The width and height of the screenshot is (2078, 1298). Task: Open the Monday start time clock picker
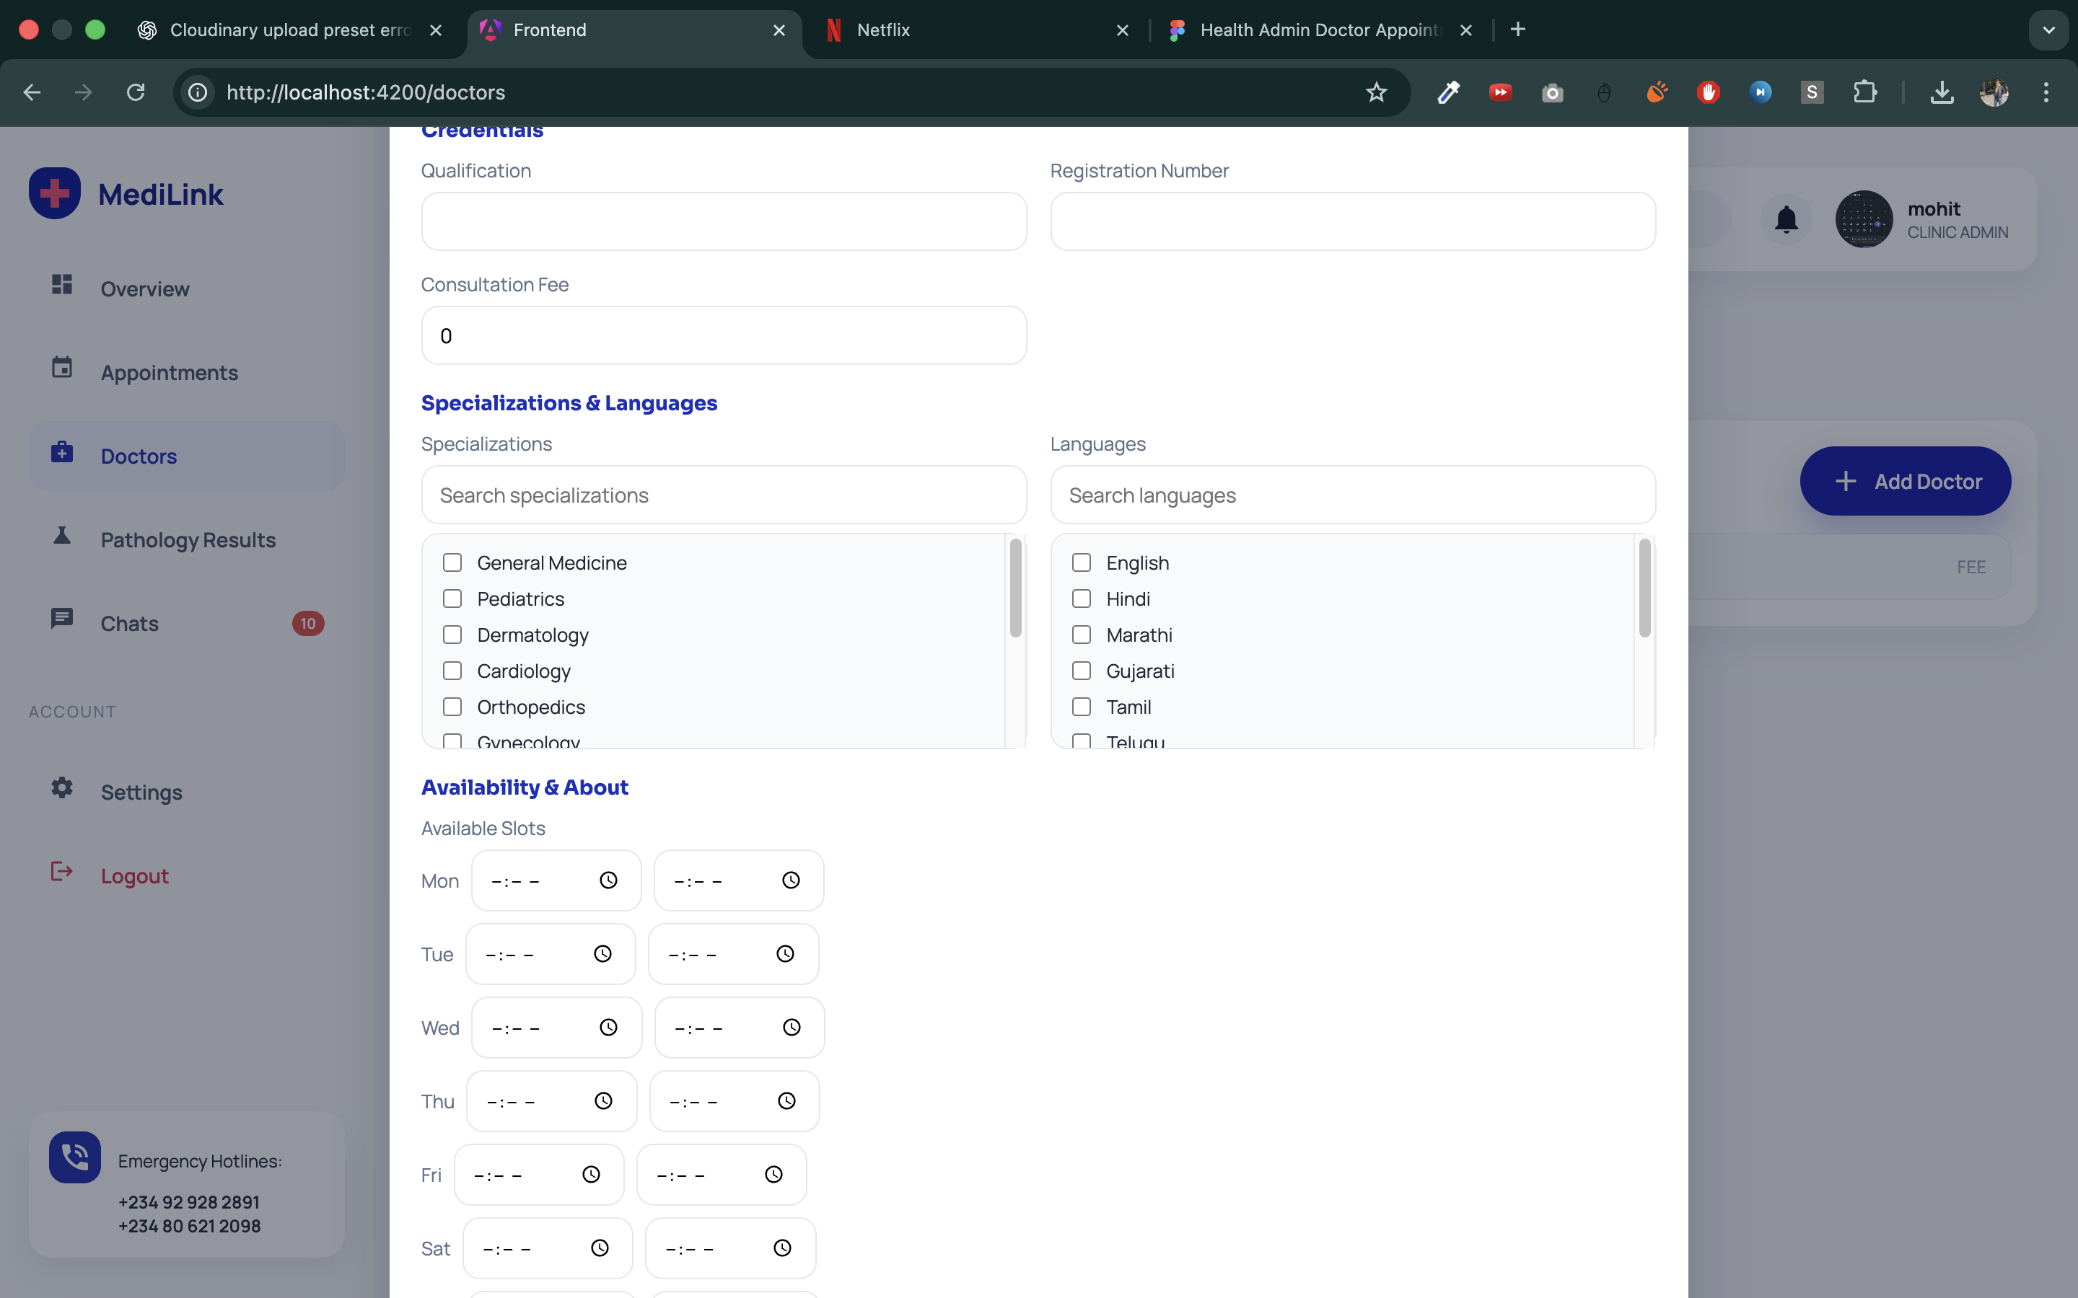click(608, 880)
